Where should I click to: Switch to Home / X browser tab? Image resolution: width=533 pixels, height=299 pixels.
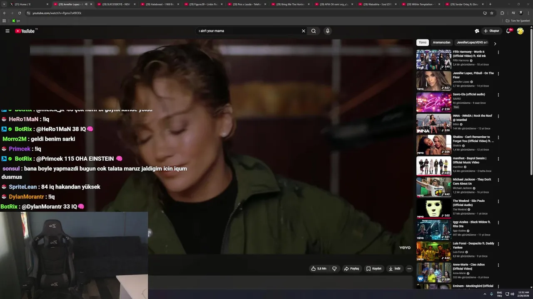coord(28,4)
